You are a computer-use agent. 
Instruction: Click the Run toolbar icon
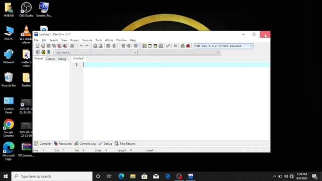pos(150,46)
